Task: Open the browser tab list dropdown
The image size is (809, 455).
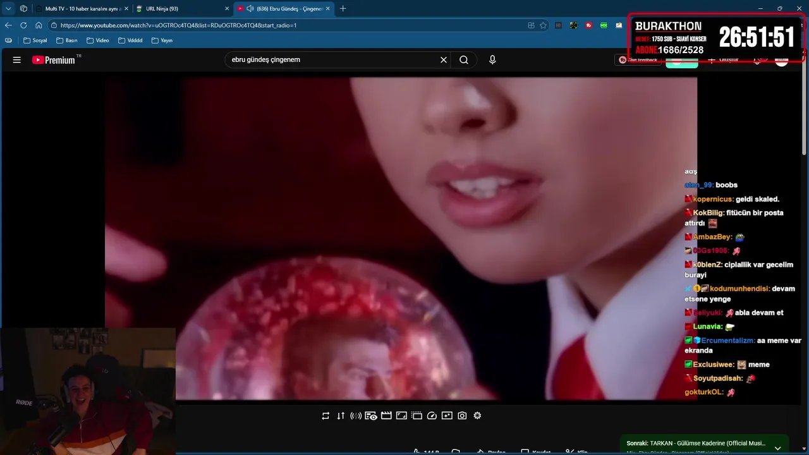Action: [x=8, y=8]
